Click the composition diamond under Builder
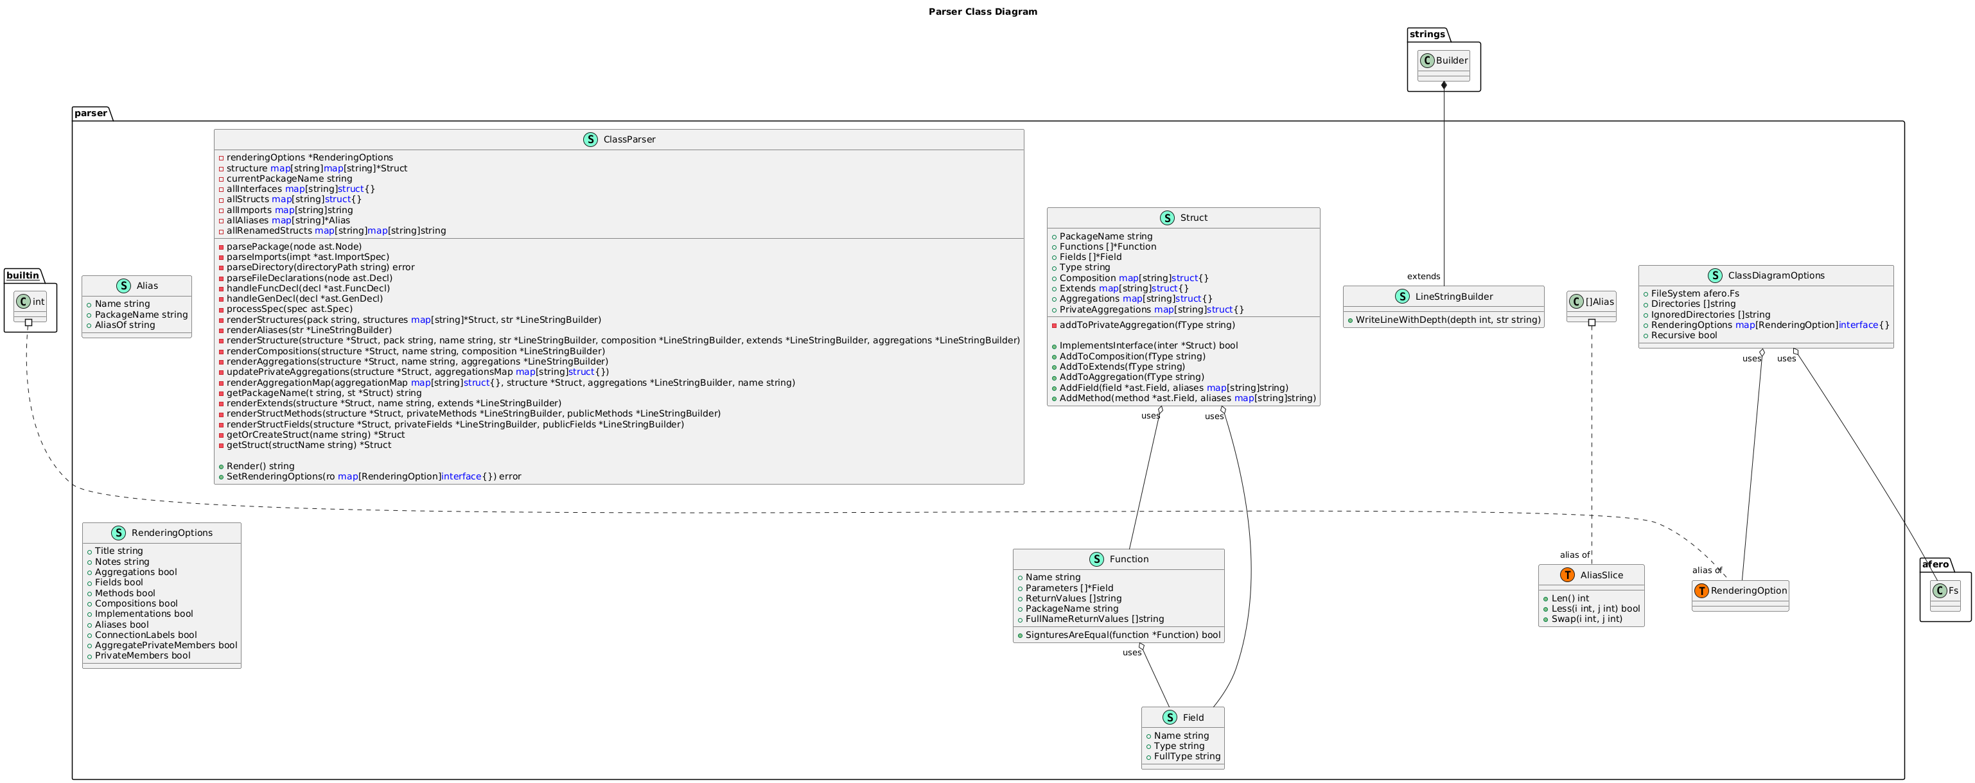 [x=1444, y=87]
